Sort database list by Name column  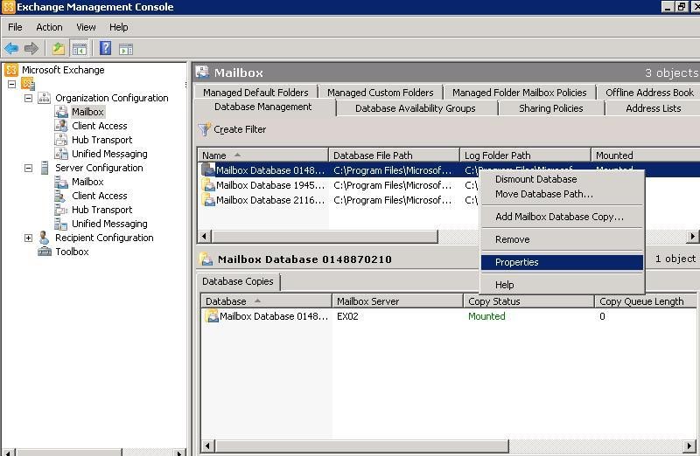[262, 155]
